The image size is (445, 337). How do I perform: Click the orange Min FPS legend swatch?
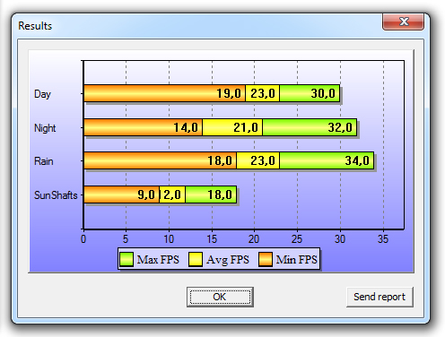[x=266, y=259]
